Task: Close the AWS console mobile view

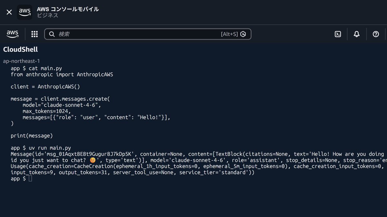Action: pos(9,12)
